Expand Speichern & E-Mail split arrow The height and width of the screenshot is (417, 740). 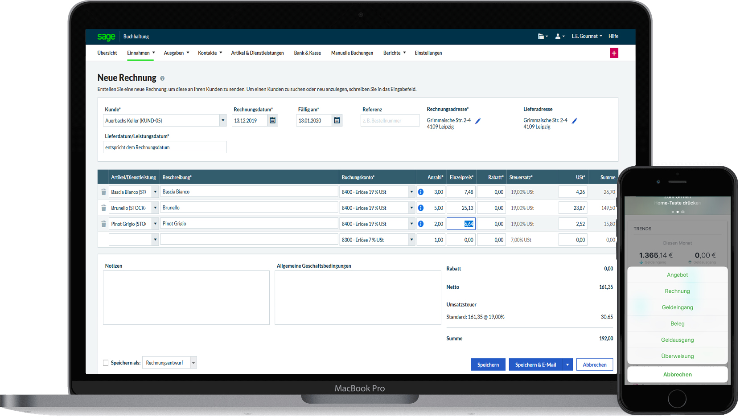pos(567,365)
